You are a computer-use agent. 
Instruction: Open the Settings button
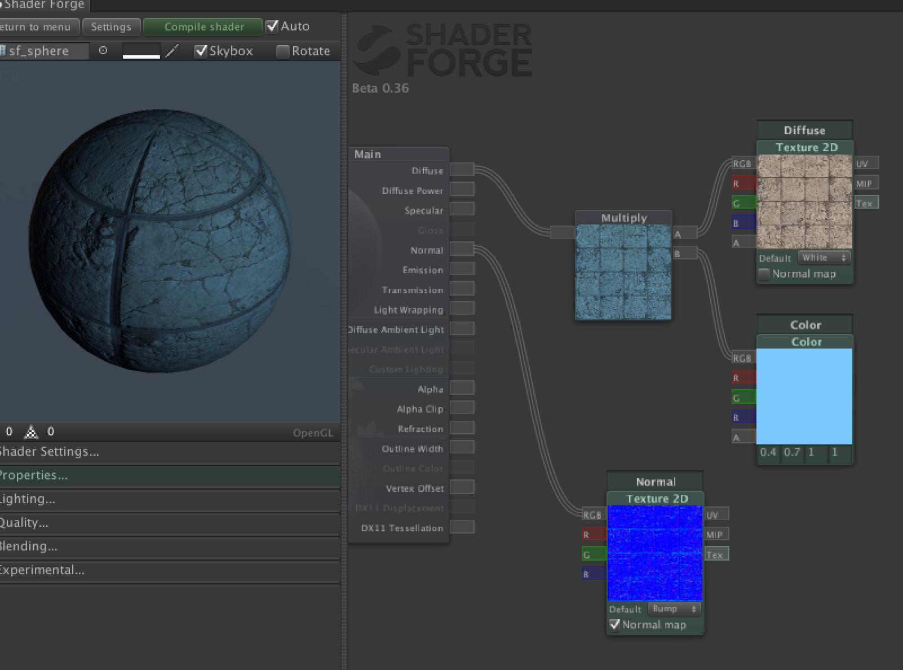111,27
